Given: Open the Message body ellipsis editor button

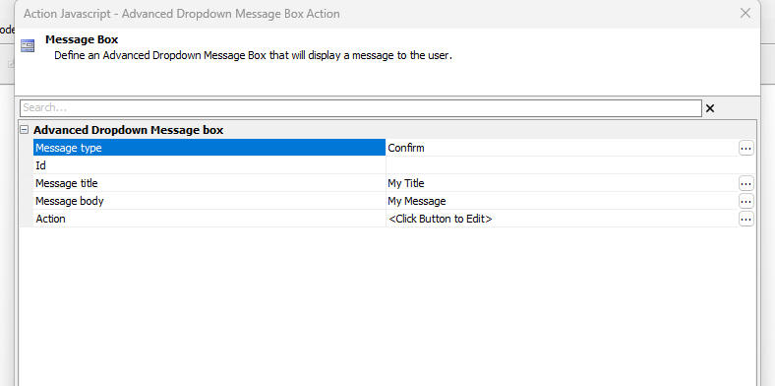Looking at the screenshot, I should (745, 202).
